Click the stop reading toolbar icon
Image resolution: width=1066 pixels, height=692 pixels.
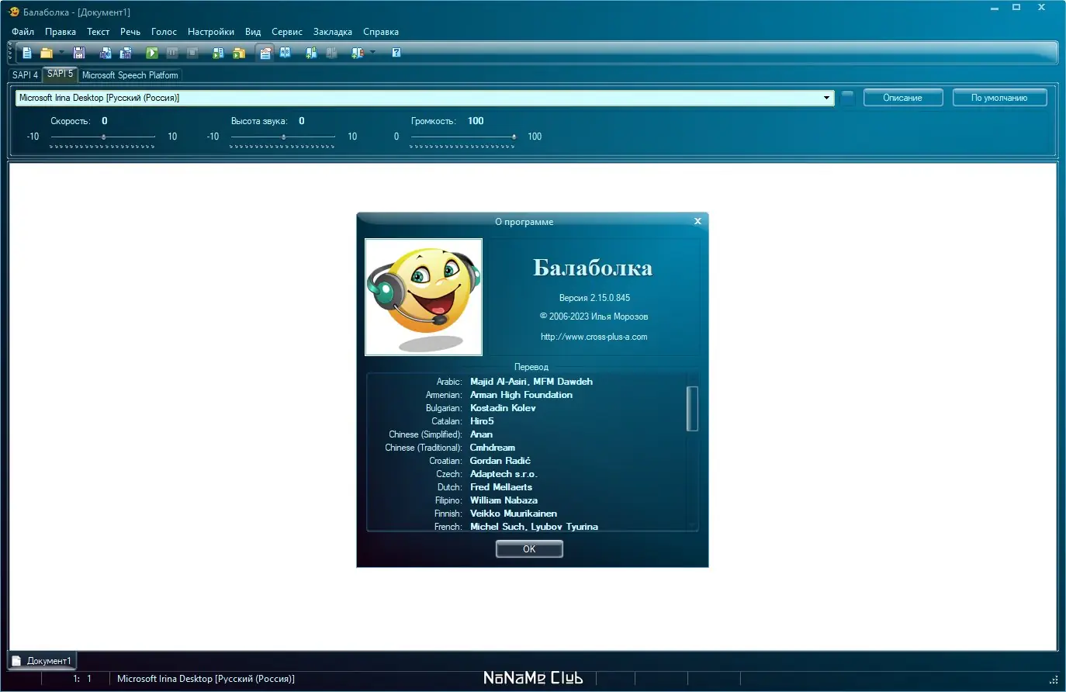(x=192, y=53)
